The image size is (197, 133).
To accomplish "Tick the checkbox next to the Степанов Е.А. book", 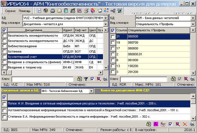I will pos(4,117).
